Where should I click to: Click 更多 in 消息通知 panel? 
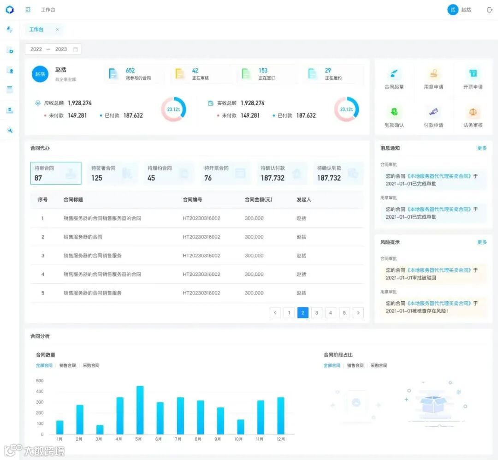tap(482, 148)
